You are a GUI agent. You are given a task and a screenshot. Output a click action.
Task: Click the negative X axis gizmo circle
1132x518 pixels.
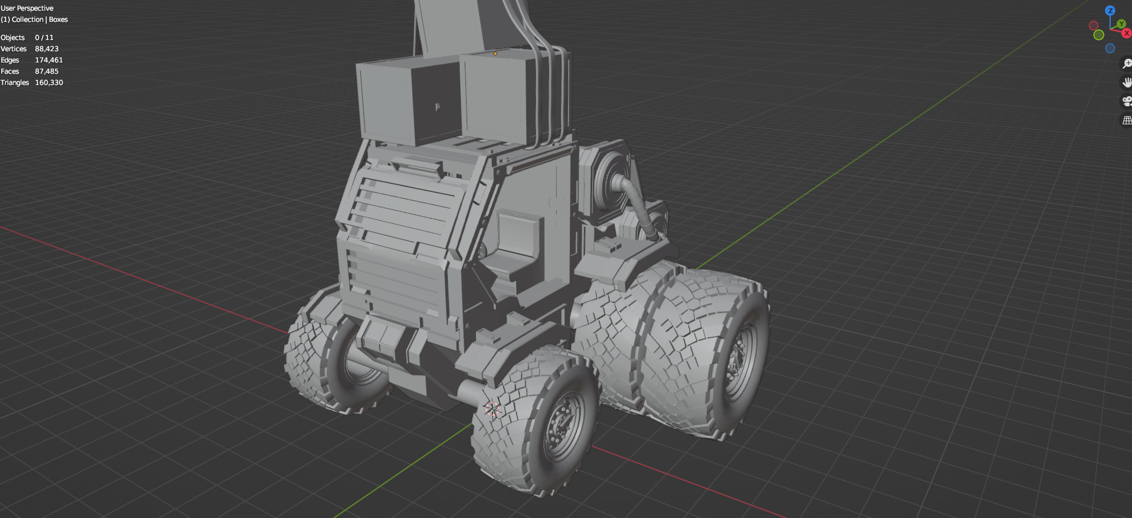1094,26
